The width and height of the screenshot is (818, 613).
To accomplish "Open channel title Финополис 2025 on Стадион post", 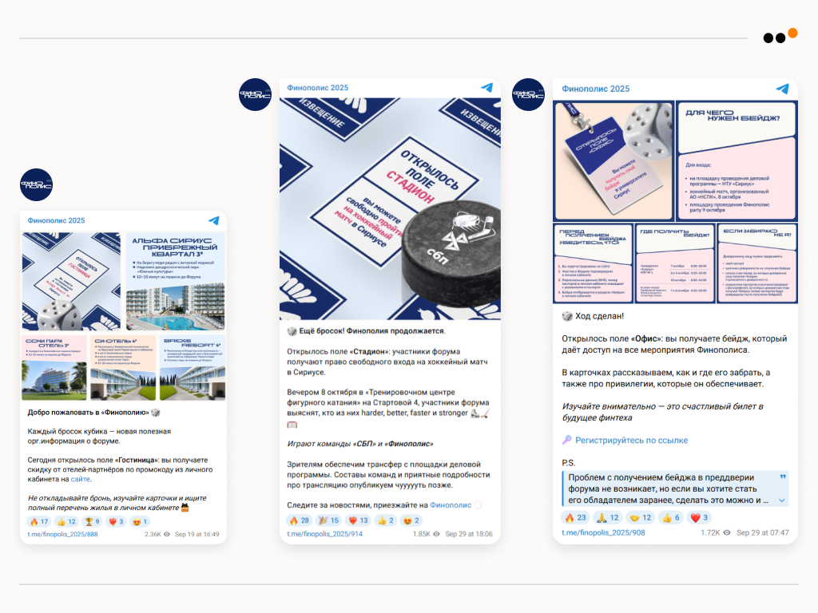I will 317,88.
